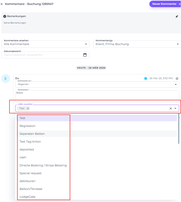Edit Bemerkungen using the pencil icon
Viewport: 181px width, 202px height.
pos(177,16)
